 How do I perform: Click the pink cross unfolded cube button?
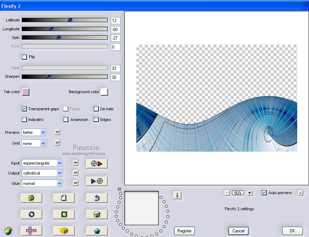(31, 231)
